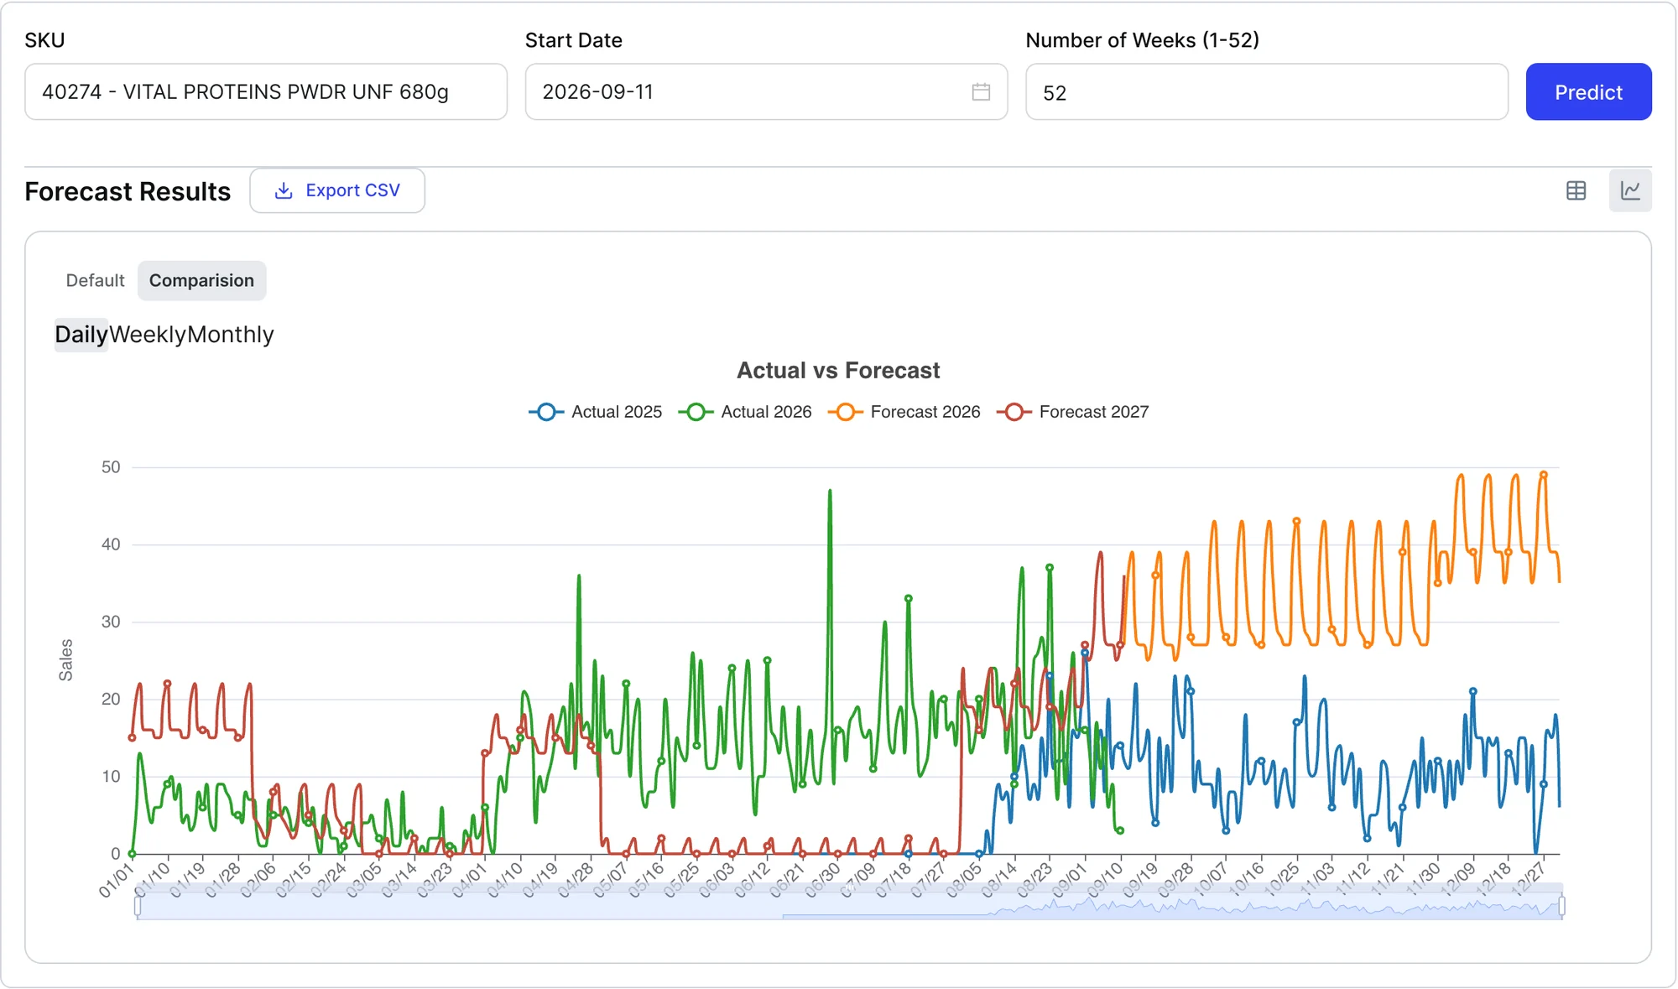
Task: Toggle Forecast 2026 series in legend
Action: coord(904,412)
